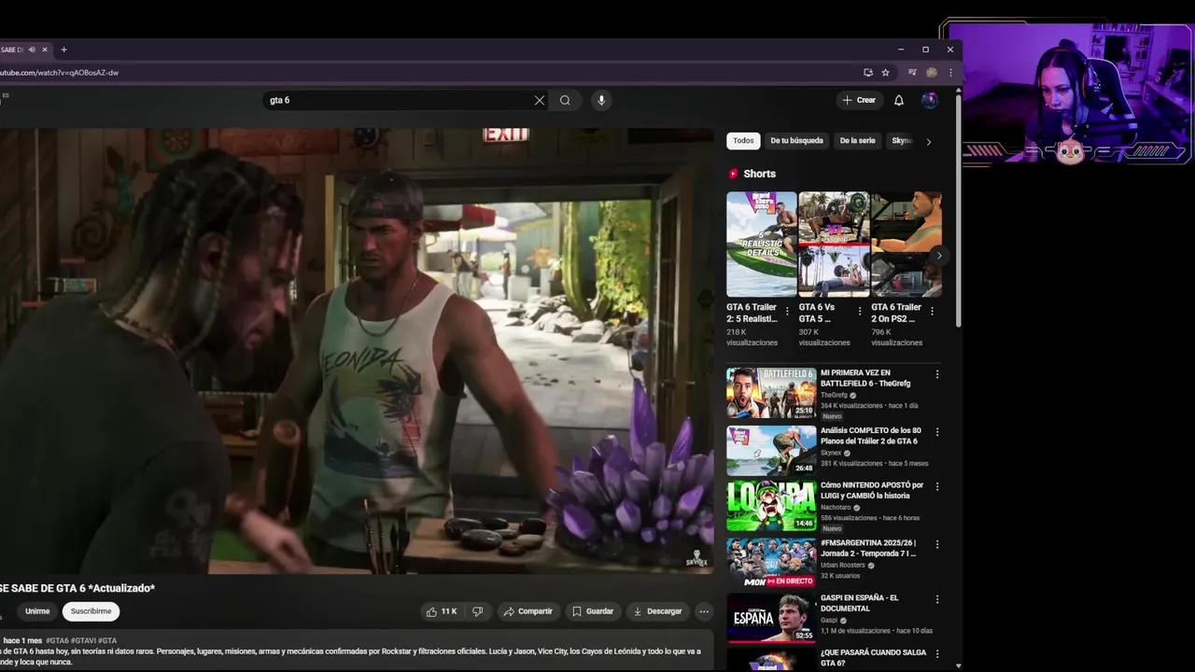Start voice search with the microphone icon
Screen dimensions: 1195x672
tap(601, 100)
